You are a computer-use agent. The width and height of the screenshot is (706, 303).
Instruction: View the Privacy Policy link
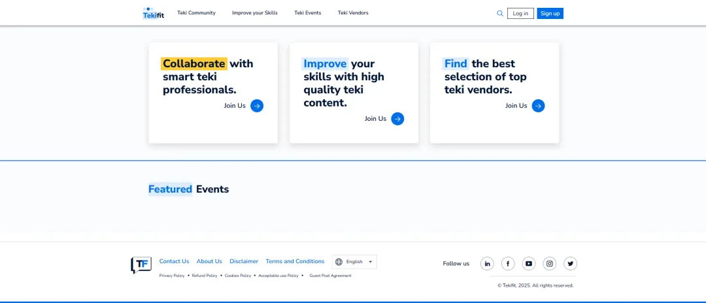tap(172, 276)
